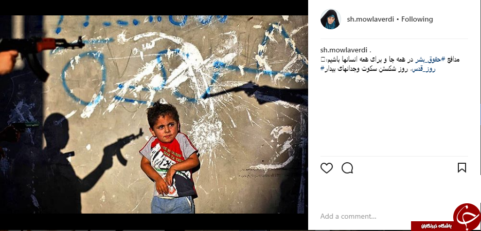Open the sh.mowlaverdi profile avatar
Image resolution: width=481 pixels, height=231 pixels.
330,20
